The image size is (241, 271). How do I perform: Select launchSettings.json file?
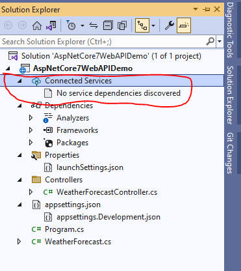click(90, 167)
